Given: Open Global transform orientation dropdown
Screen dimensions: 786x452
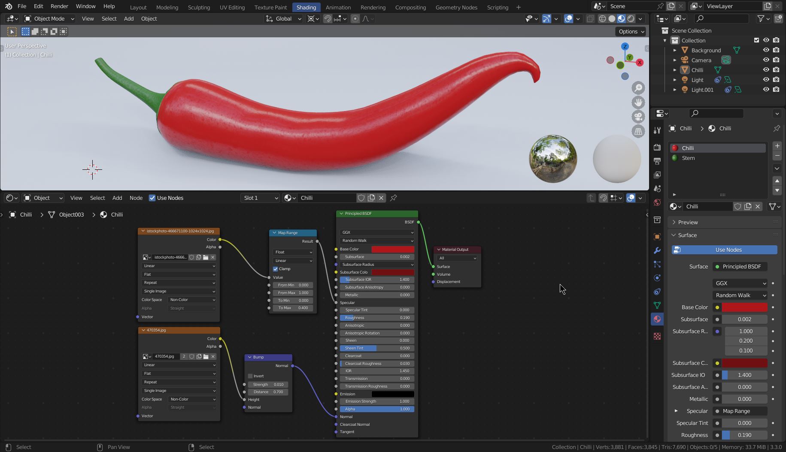Looking at the screenshot, I should coord(283,18).
